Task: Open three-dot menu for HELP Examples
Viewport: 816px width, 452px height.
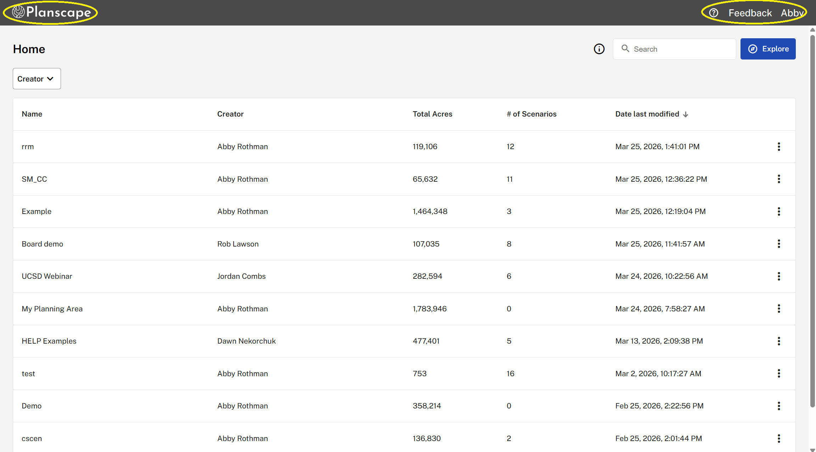Action: tap(779, 341)
